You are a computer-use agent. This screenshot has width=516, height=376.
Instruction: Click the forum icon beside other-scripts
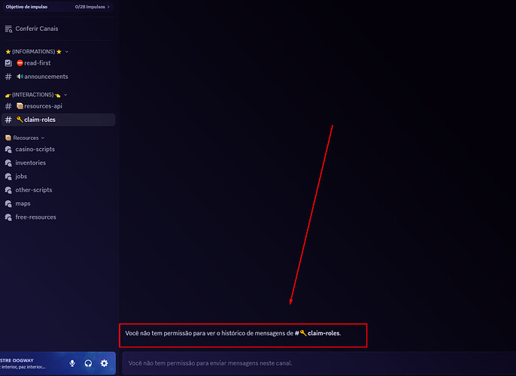(8, 190)
